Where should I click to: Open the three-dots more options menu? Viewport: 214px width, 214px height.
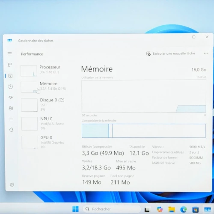(x=206, y=53)
